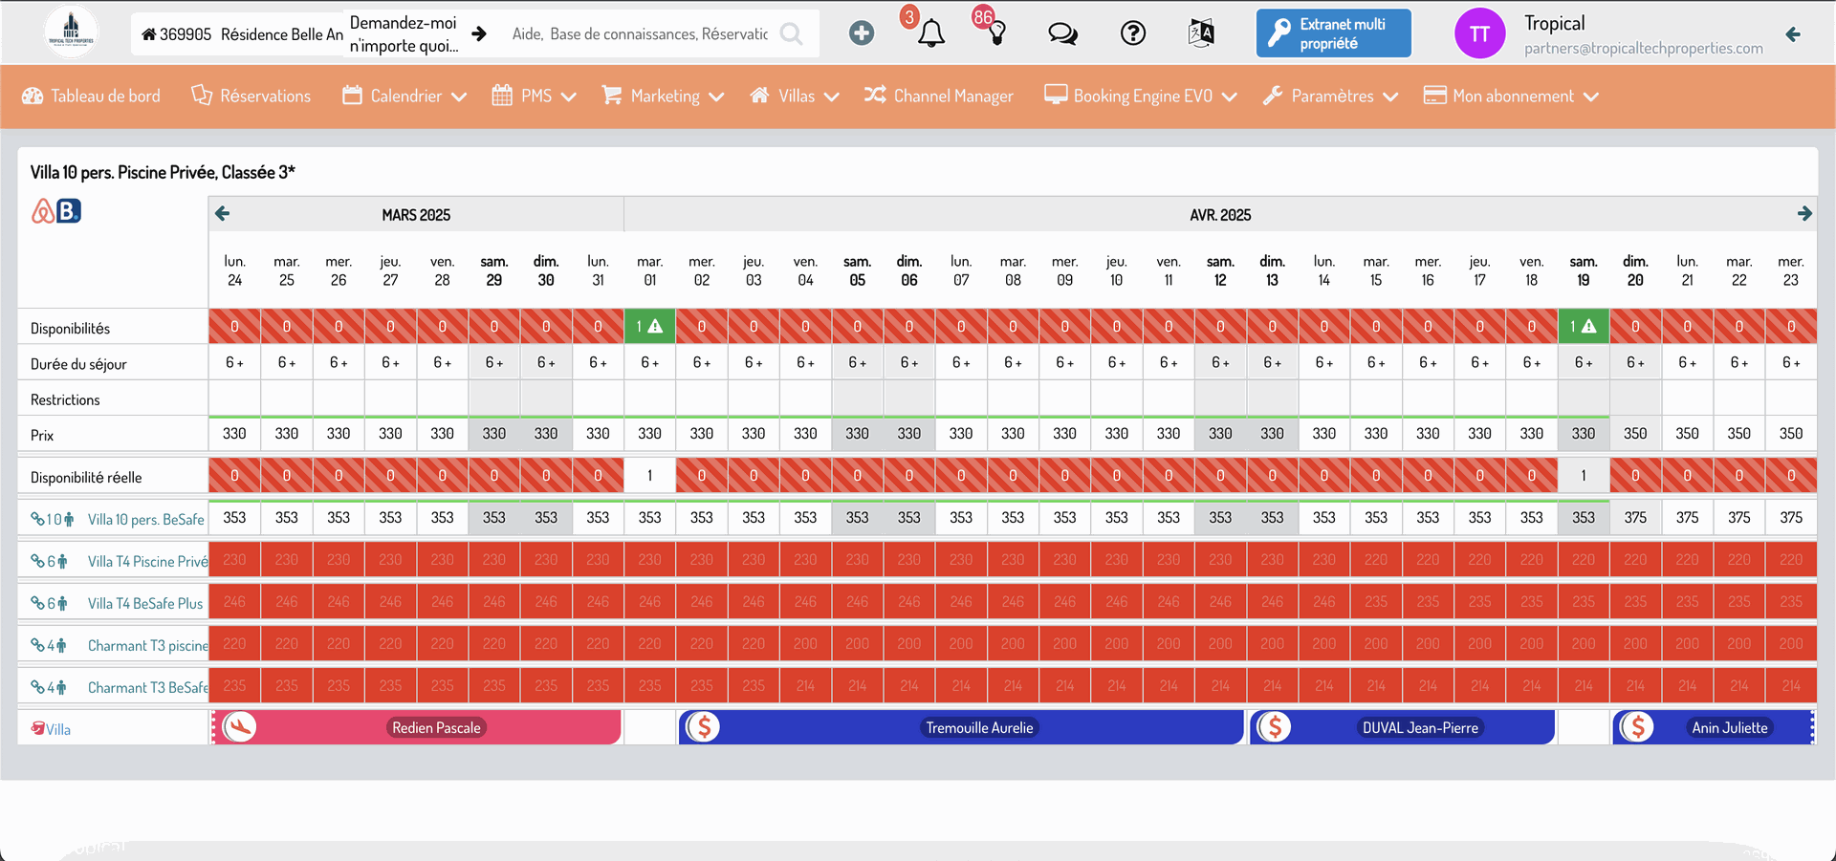Click the Extranet multi propriété button
The image size is (1836, 861).
click(x=1333, y=34)
